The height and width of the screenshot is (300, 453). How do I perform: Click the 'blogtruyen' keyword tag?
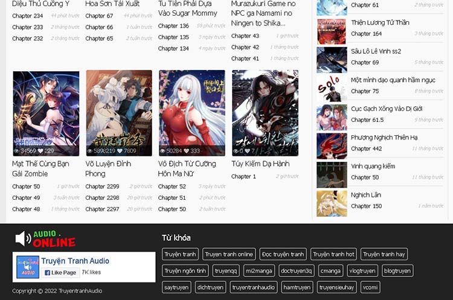[x=397, y=270]
